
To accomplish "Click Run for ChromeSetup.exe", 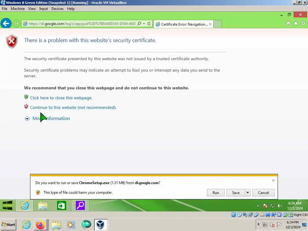I will pos(216,193).
